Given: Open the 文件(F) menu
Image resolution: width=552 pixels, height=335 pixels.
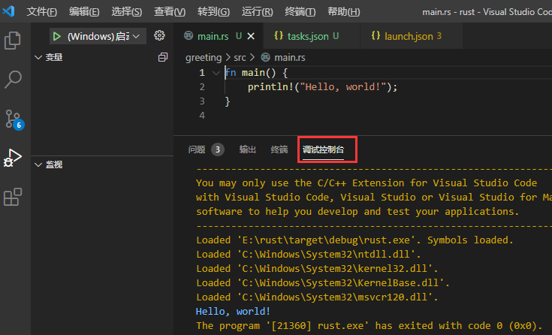Looking at the screenshot, I should coord(42,12).
